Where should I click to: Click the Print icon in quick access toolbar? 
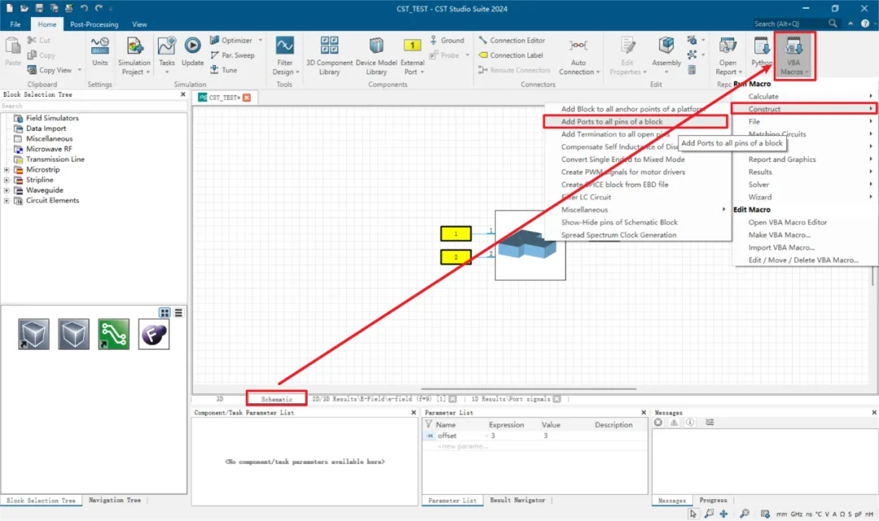68,8
